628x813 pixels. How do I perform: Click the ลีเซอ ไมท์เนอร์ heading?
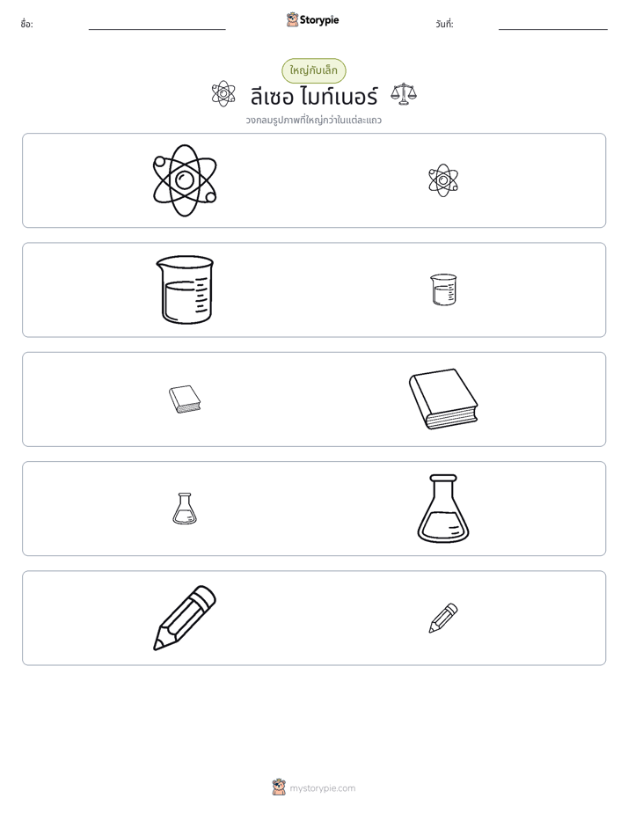tap(314, 97)
